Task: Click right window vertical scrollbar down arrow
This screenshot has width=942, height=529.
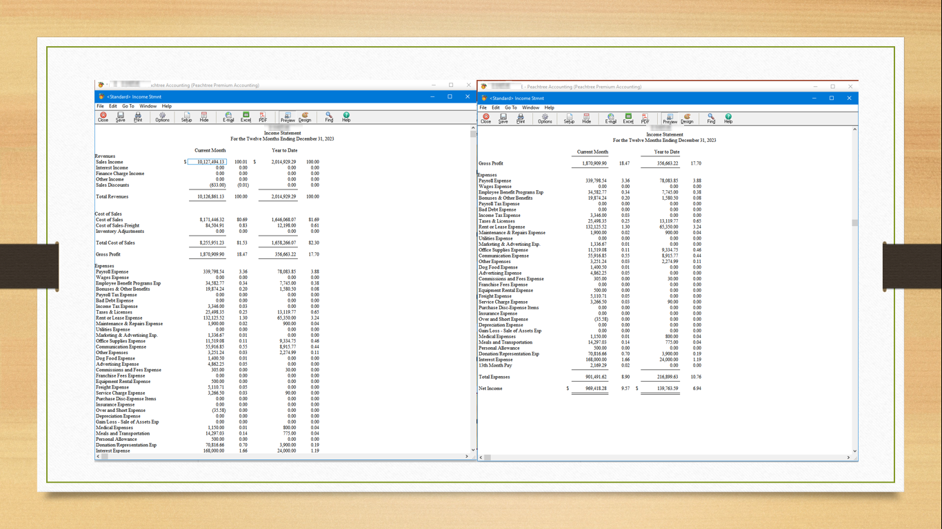Action: coord(855,451)
